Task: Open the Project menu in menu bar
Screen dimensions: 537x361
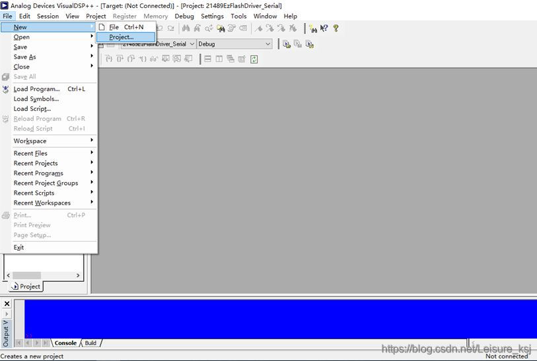Action: point(96,16)
